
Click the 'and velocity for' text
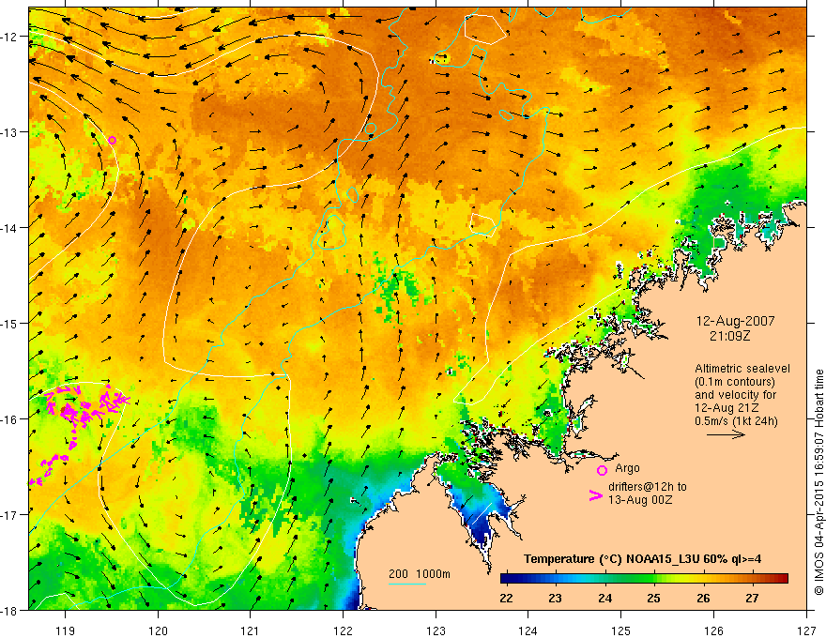[x=735, y=394]
